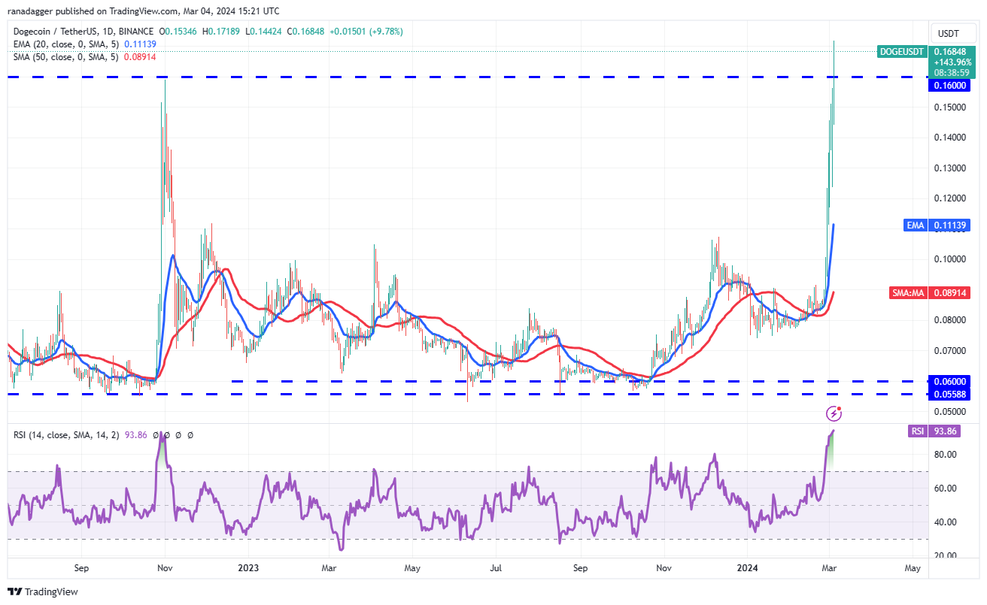Image resolution: width=987 pixels, height=605 pixels.
Task: Click the close value C0.16848
Action: point(304,32)
